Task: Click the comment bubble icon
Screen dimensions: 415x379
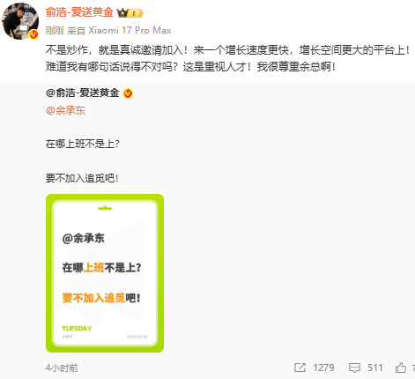Action: click(354, 368)
